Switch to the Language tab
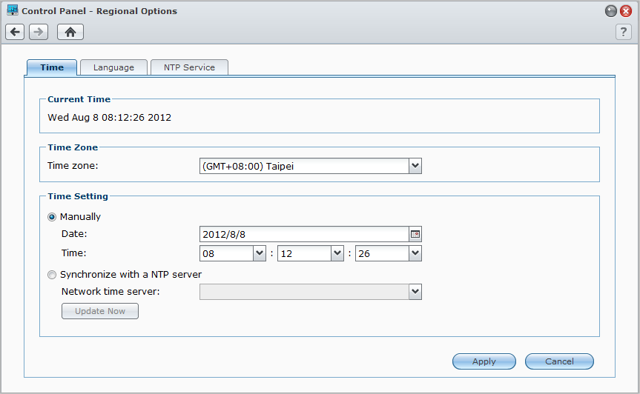The height and width of the screenshot is (394, 640). (x=113, y=67)
